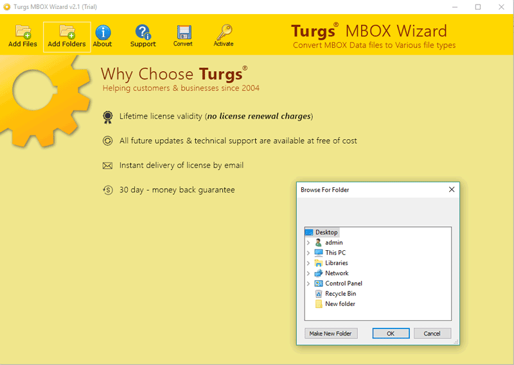Click the admin user icon
This screenshot has height=365, width=514.
318,242
